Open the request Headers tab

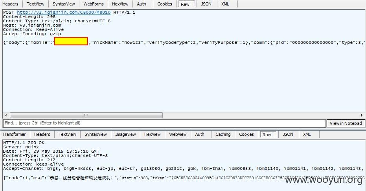(10, 4)
